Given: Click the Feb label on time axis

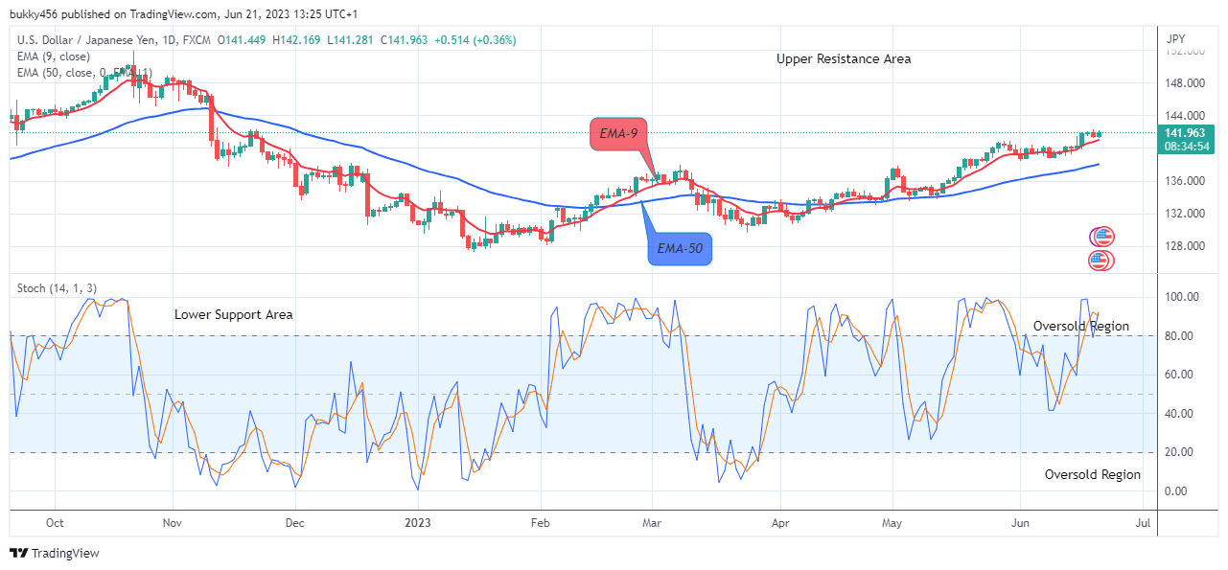Looking at the screenshot, I should tap(541, 524).
